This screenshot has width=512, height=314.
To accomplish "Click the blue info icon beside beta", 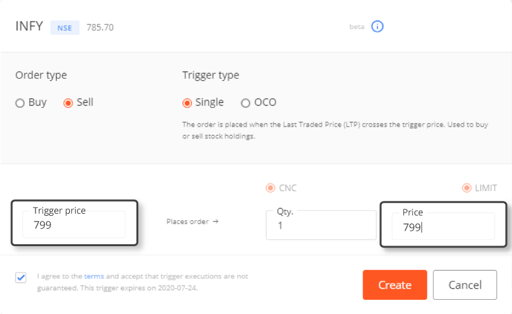I will 377,26.
